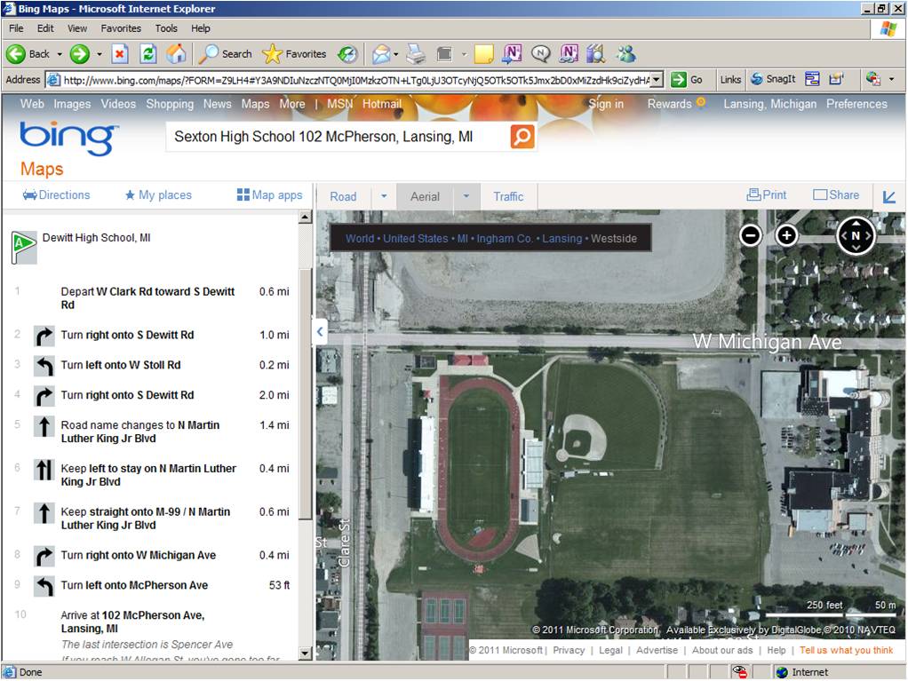Open the Mail icon dropdown arrow

point(396,54)
